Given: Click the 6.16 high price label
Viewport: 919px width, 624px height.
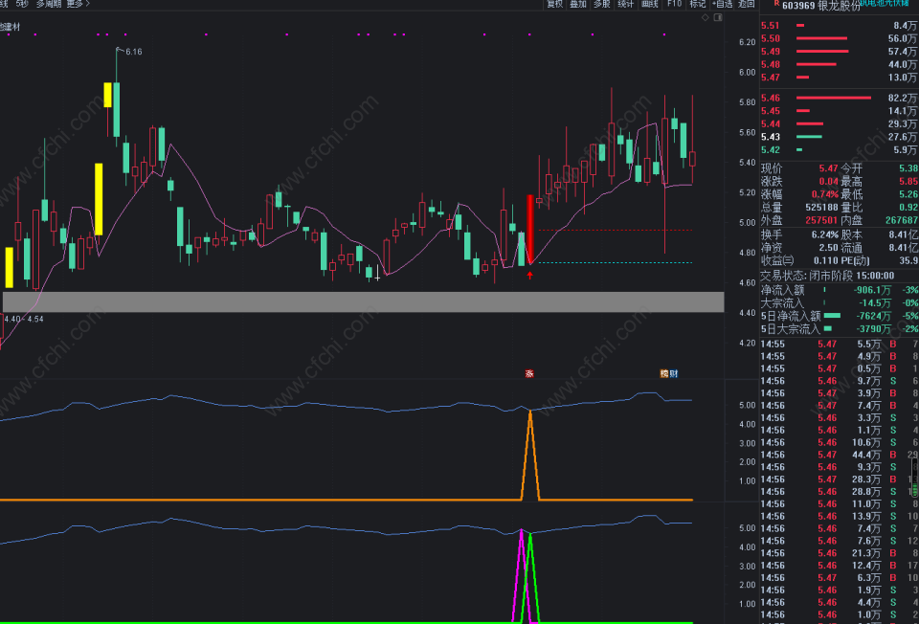Looking at the screenshot, I should pos(134,52).
